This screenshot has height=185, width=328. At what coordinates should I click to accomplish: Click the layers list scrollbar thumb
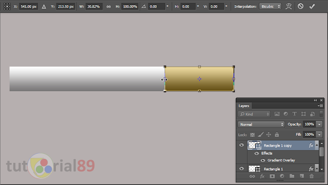(x=321, y=152)
